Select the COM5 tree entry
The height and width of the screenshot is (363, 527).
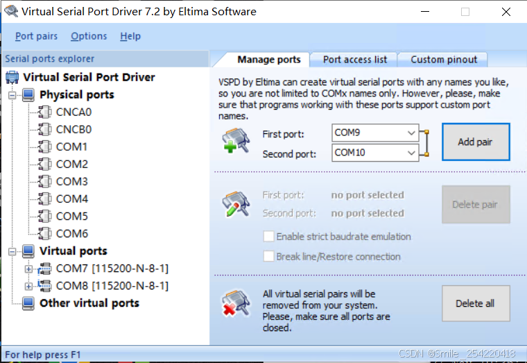coord(71,217)
